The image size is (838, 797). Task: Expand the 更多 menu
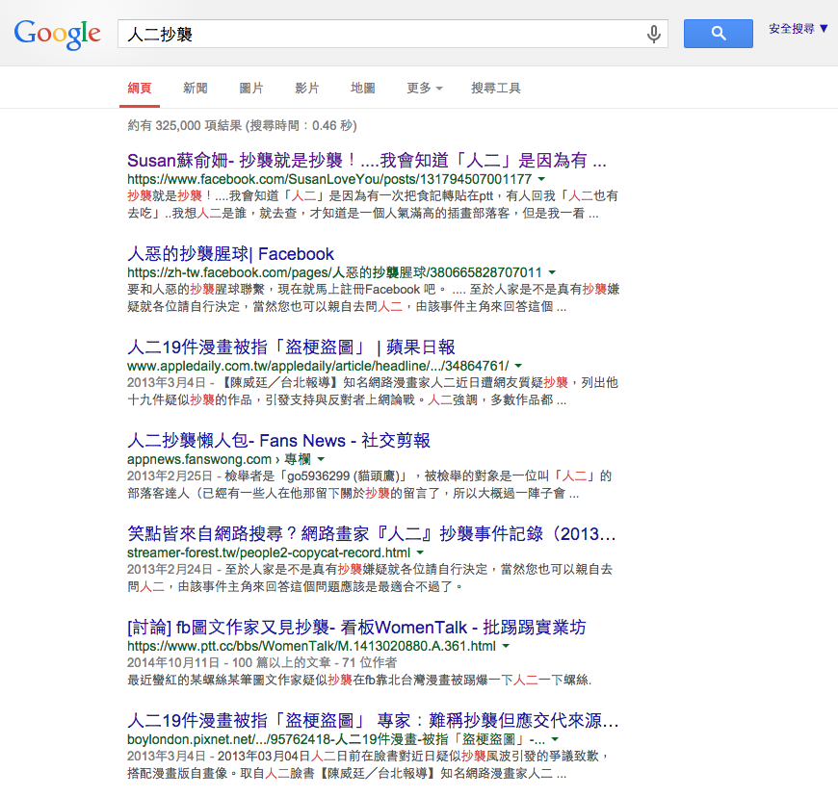(425, 89)
